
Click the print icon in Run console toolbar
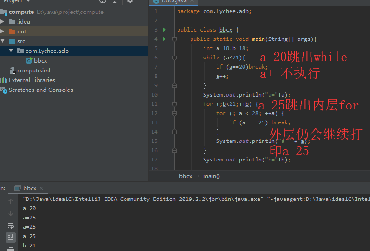click(11, 249)
